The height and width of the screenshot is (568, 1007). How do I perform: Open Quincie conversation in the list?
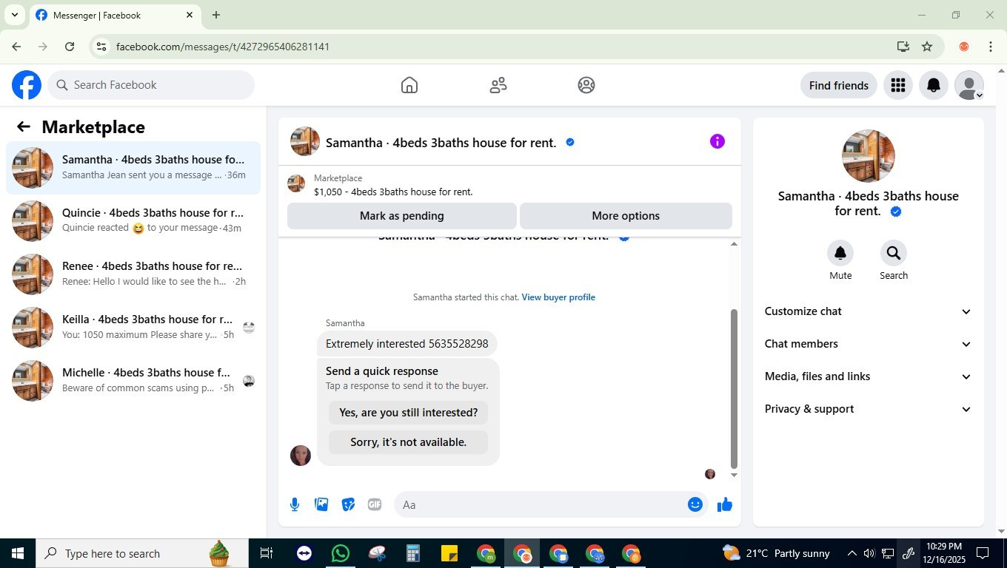point(133,221)
